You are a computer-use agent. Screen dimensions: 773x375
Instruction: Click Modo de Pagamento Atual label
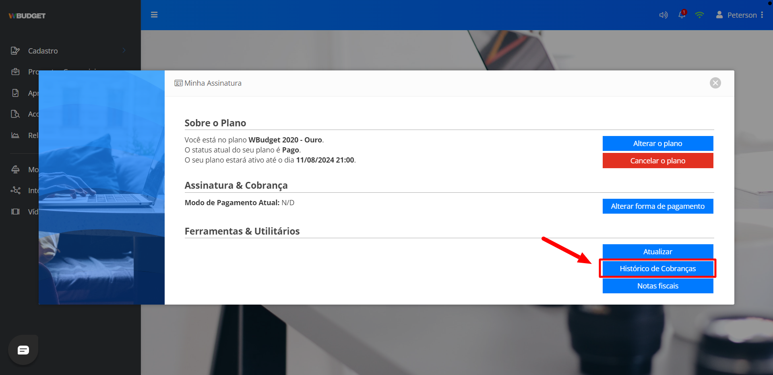click(232, 202)
